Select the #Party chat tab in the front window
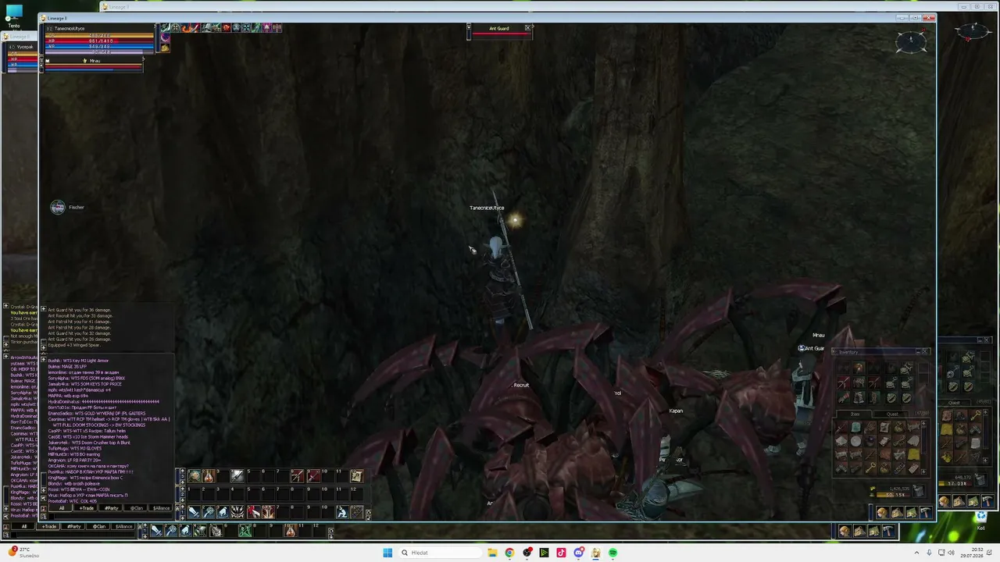The width and height of the screenshot is (1000, 562). [112, 508]
